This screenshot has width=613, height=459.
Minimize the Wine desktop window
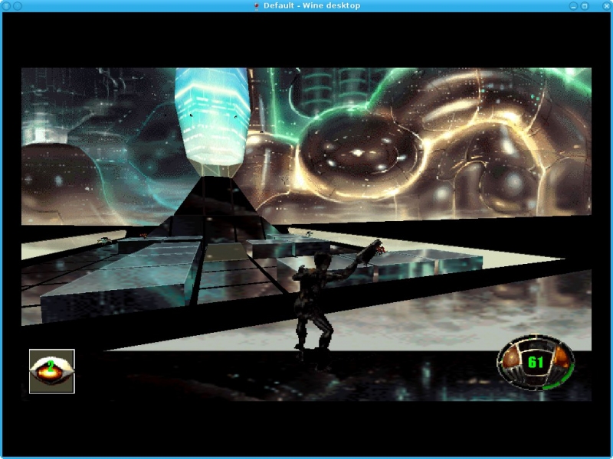pos(573,6)
